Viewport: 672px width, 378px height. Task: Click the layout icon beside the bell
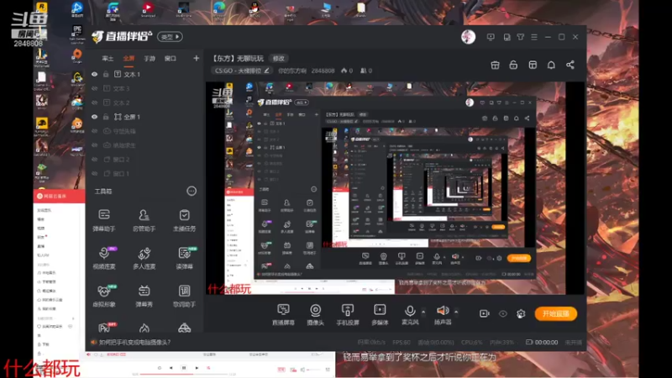click(533, 66)
